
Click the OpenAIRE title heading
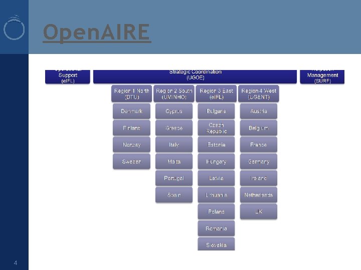coord(97,32)
